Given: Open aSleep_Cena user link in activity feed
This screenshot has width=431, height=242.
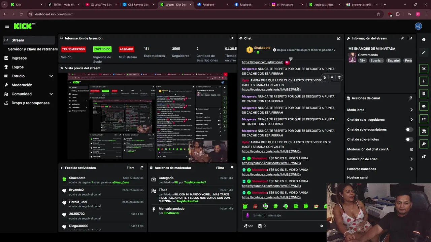Looking at the screenshot, I should click(x=121, y=182).
